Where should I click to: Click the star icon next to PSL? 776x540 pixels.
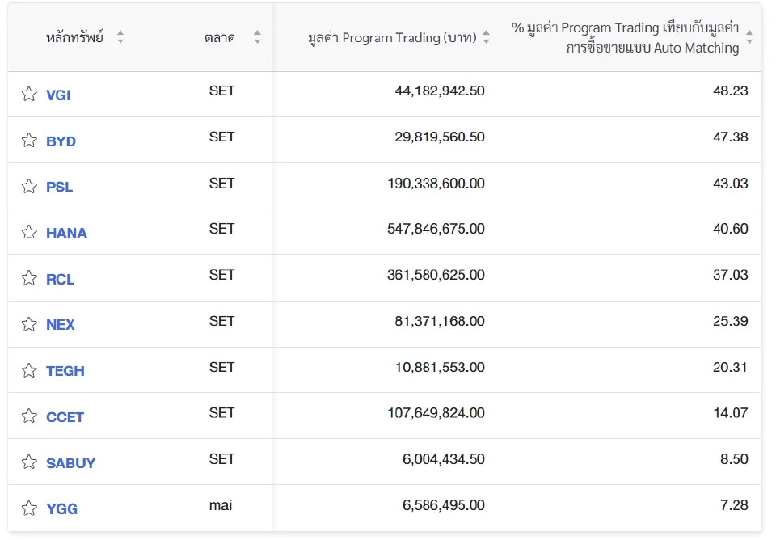click(29, 186)
